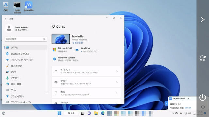
Task: Open ネットワークとインターネット settings
Action: point(25,60)
